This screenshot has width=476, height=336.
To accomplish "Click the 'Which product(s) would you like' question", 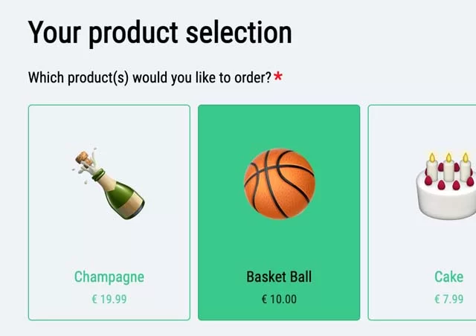I will (149, 78).
